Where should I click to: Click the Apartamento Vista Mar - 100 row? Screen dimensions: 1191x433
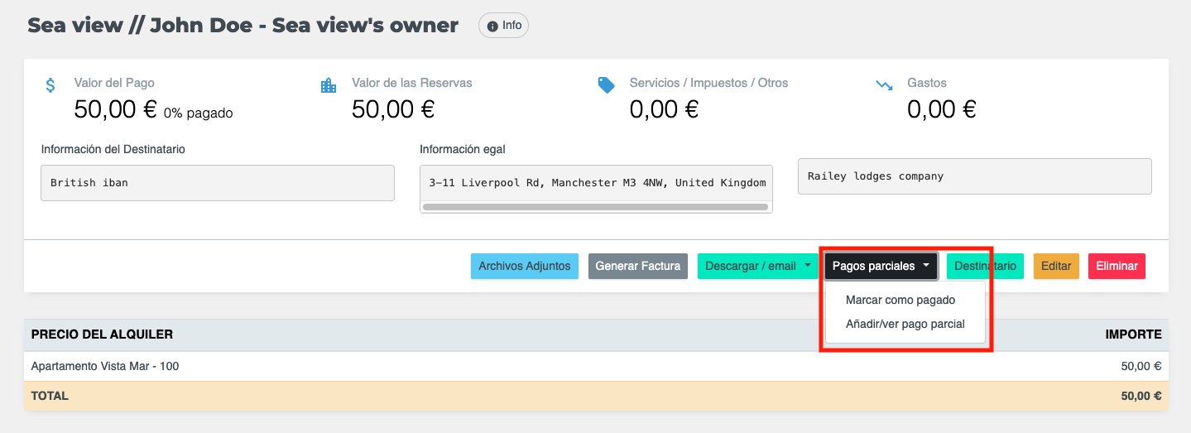pos(596,366)
